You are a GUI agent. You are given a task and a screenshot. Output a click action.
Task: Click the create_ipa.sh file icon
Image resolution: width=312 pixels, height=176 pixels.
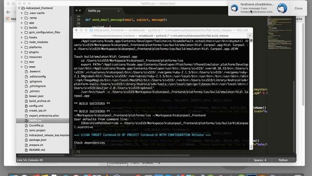[x=26, y=110]
